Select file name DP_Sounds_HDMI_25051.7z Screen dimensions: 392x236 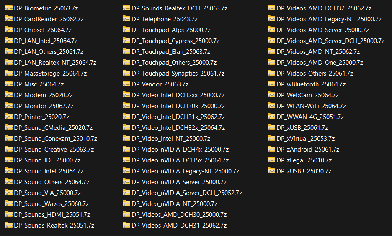tap(52, 215)
